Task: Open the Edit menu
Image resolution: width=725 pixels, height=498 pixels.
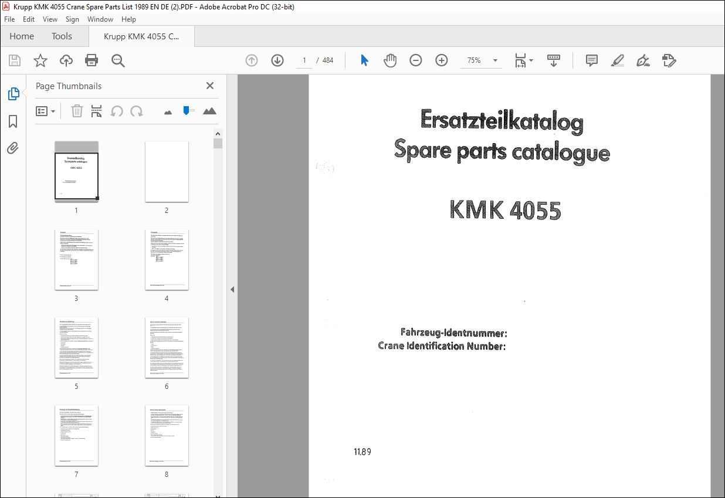Action: click(29, 19)
